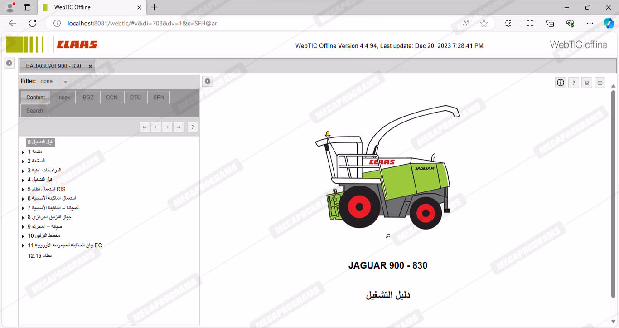
Task: Open the SPN tab
Action: tap(159, 98)
